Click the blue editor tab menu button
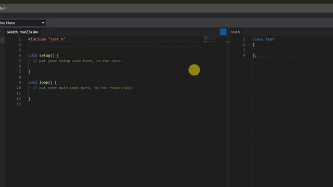333x187 pixels. tap(223, 32)
